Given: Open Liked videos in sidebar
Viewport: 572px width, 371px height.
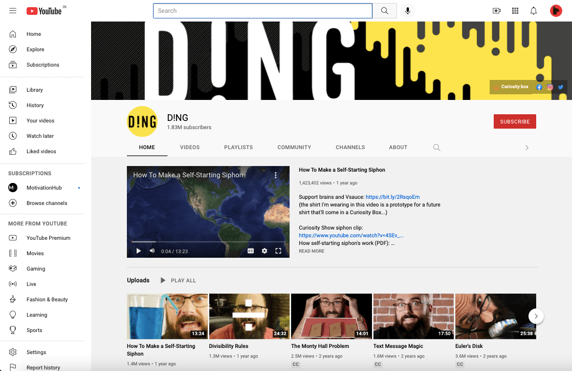Looking at the screenshot, I should pos(42,151).
